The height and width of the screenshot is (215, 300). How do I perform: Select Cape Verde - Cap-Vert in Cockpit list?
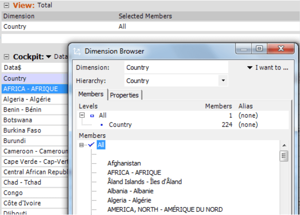(35, 162)
